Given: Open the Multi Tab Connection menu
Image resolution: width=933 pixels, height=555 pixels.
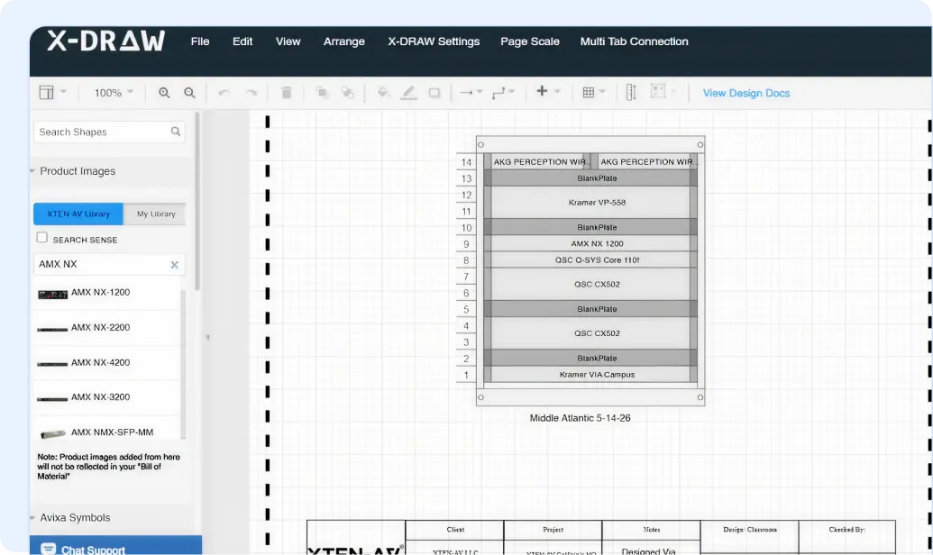Looking at the screenshot, I should [x=635, y=41].
